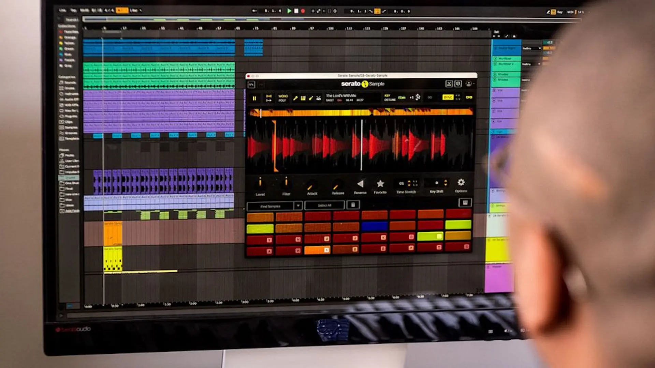Switch playback from MONO to POLY
The height and width of the screenshot is (368, 655).
tap(282, 101)
